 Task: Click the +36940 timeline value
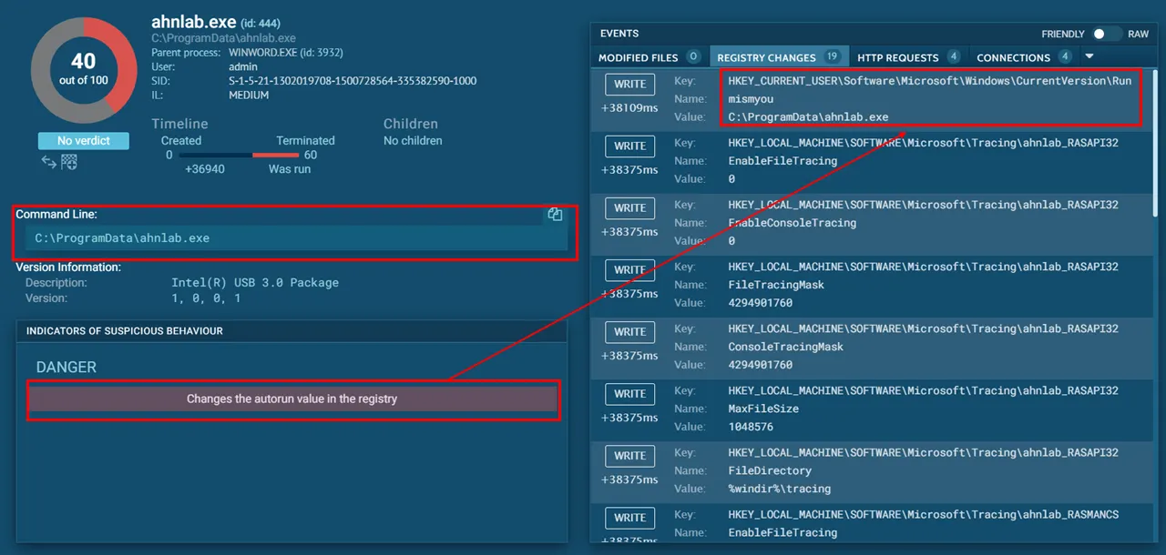click(x=205, y=169)
